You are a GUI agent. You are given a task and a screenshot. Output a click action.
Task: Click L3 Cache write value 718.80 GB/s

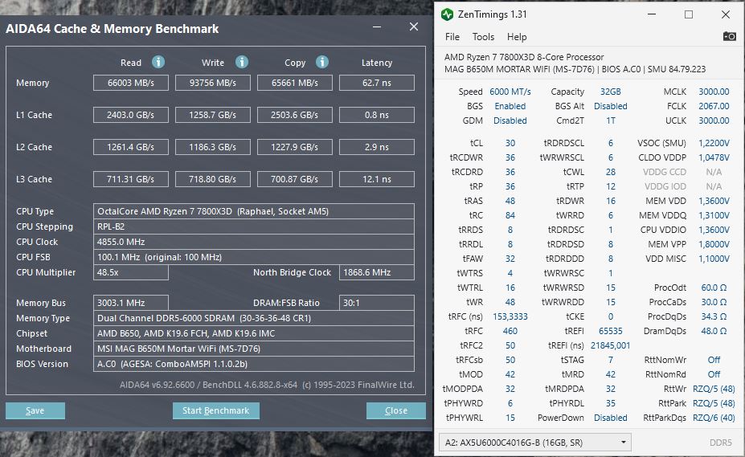(213, 179)
